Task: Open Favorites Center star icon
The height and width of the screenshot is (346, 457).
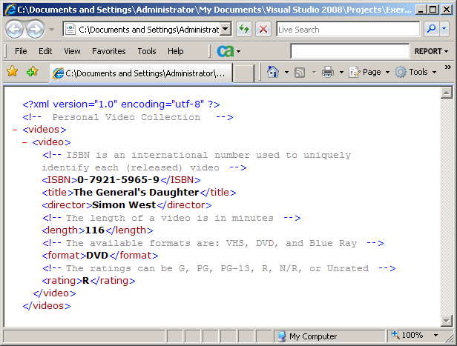Action: [x=12, y=71]
